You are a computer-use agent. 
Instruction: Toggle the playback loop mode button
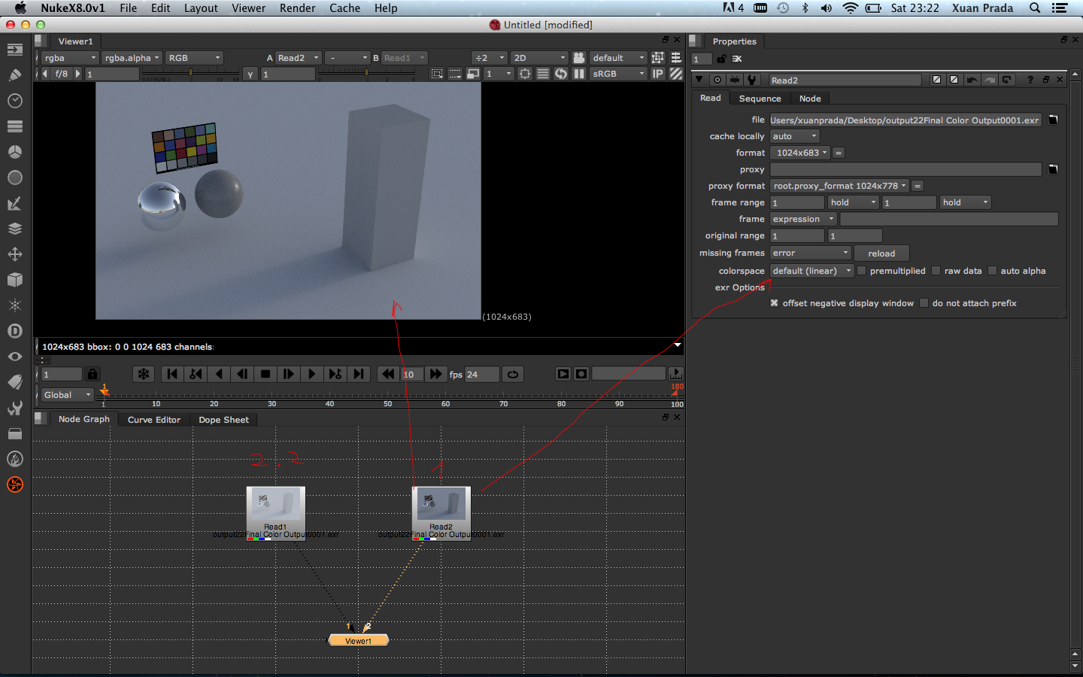coord(513,374)
